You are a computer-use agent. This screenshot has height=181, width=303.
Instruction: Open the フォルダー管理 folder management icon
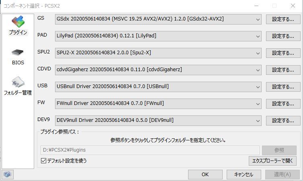[18, 82]
